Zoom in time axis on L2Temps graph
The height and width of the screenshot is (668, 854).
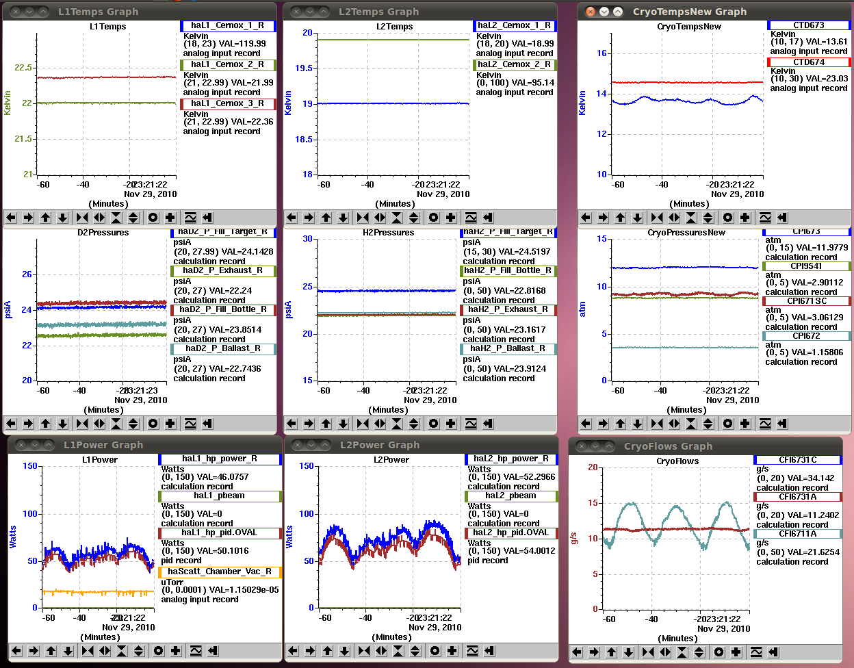point(363,218)
